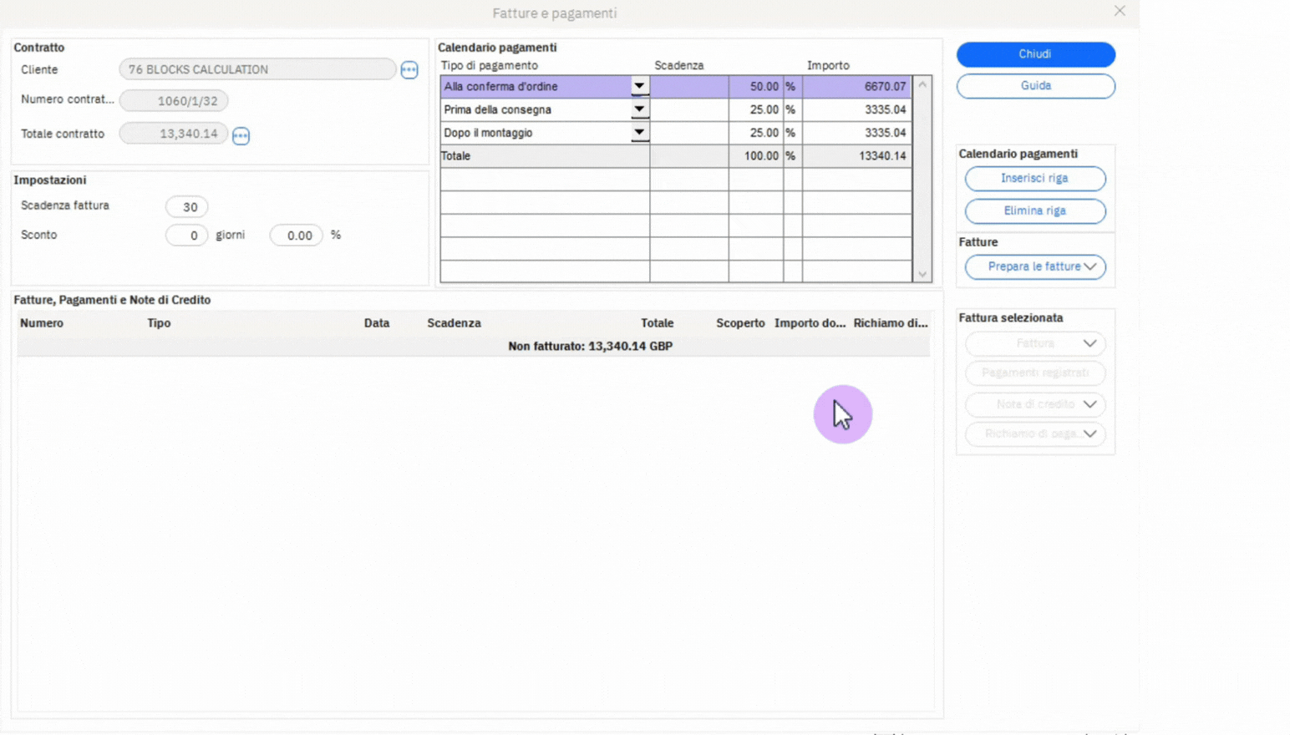Click the ellipsis icon next to Cliente field

[409, 70]
